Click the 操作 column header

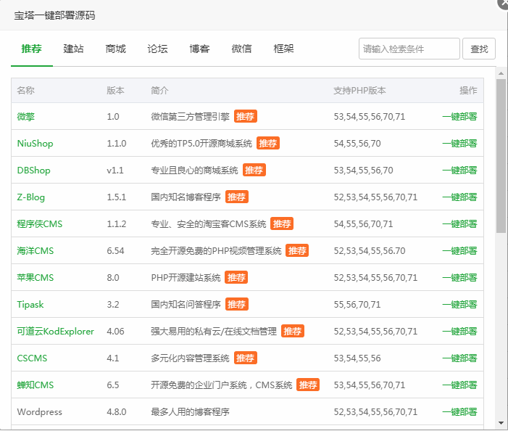point(468,91)
